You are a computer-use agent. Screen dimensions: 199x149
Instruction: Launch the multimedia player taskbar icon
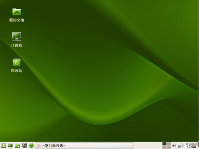(24, 145)
